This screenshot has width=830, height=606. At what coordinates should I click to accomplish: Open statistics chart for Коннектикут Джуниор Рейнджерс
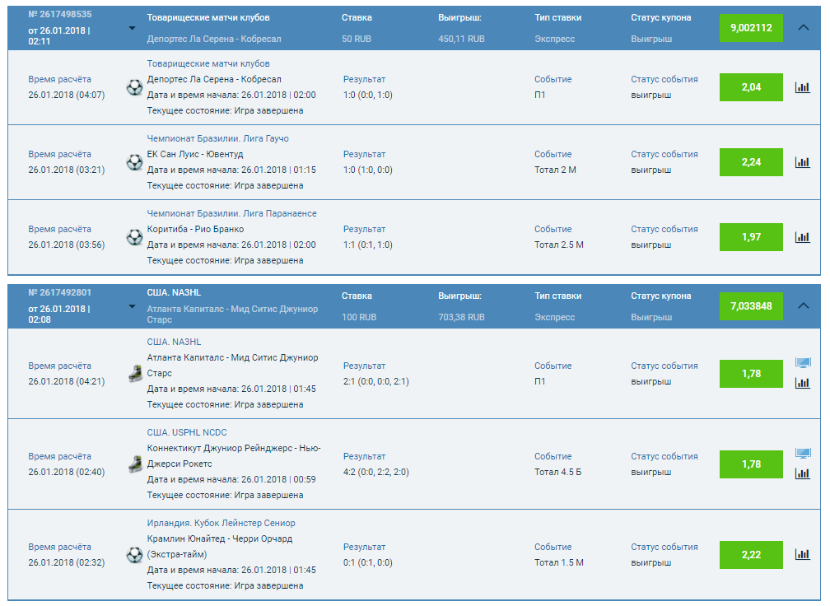pyautogui.click(x=803, y=473)
